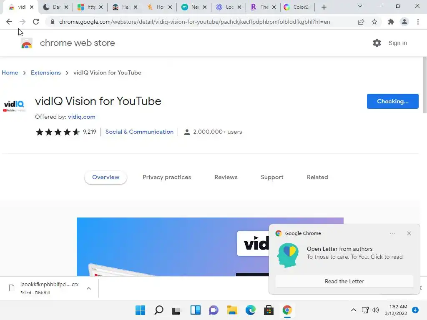This screenshot has width=427, height=320.
Task: Reload the current page
Action: click(x=36, y=22)
